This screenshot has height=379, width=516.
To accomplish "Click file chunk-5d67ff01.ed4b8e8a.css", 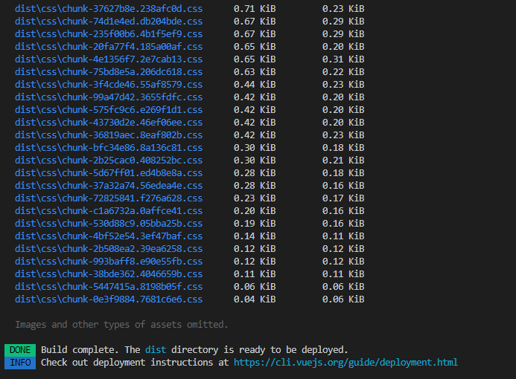I will pos(109,173).
